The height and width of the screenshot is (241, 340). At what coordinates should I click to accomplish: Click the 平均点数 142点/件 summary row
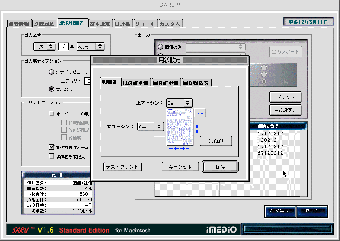(59, 211)
